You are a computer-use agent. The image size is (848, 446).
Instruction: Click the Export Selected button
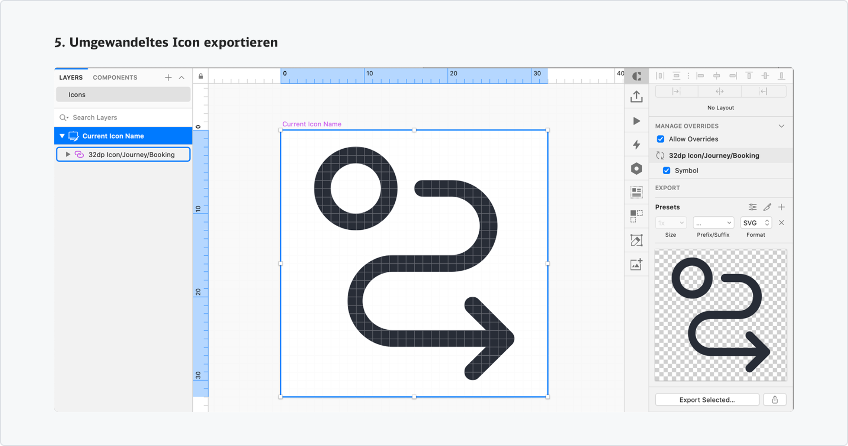(x=707, y=400)
